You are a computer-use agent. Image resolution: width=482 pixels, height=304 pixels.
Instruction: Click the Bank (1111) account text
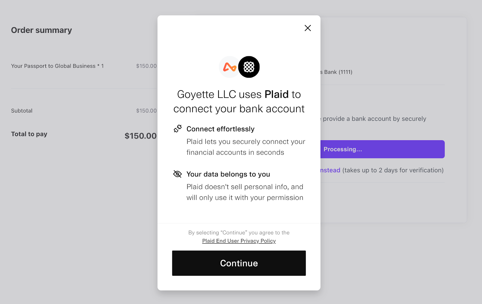[336, 72]
